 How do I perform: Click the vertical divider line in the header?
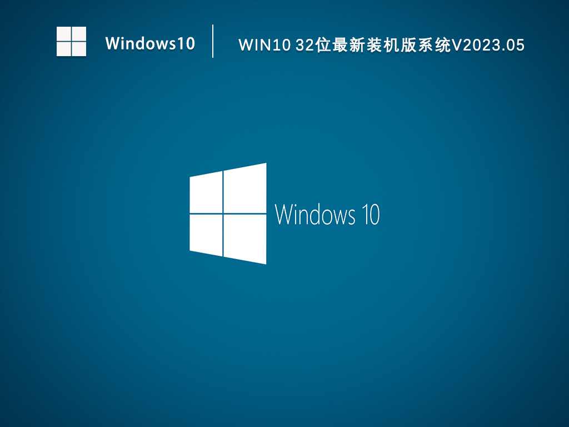[x=213, y=41]
